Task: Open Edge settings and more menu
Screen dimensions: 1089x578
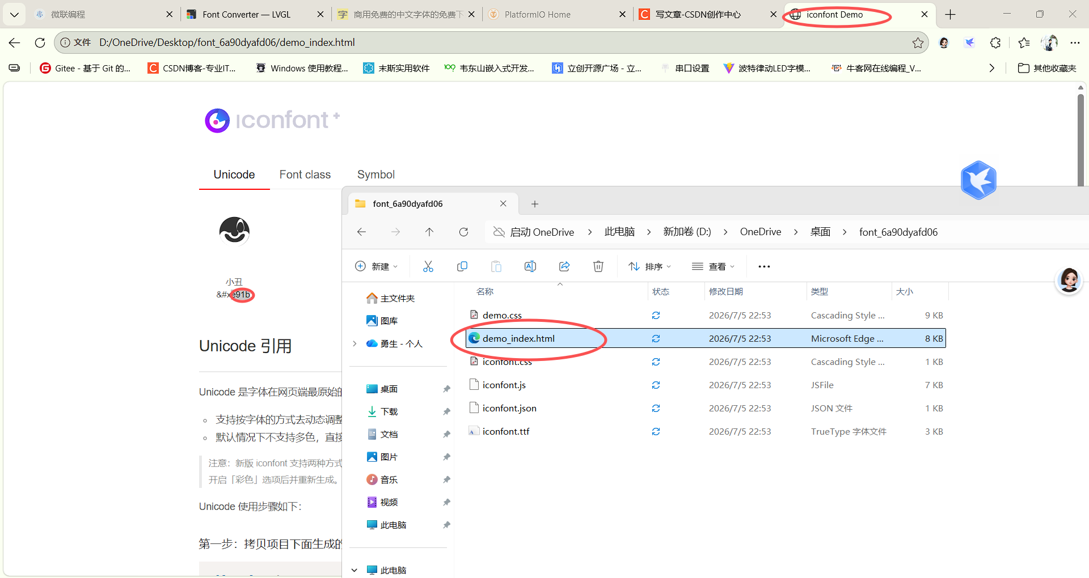Action: pos(1075,42)
